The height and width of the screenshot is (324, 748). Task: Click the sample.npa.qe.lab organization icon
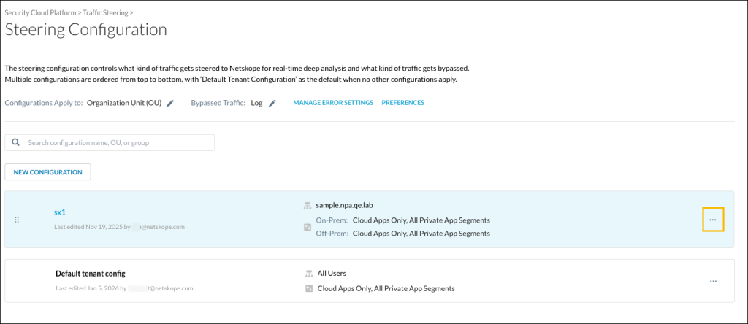coord(308,206)
